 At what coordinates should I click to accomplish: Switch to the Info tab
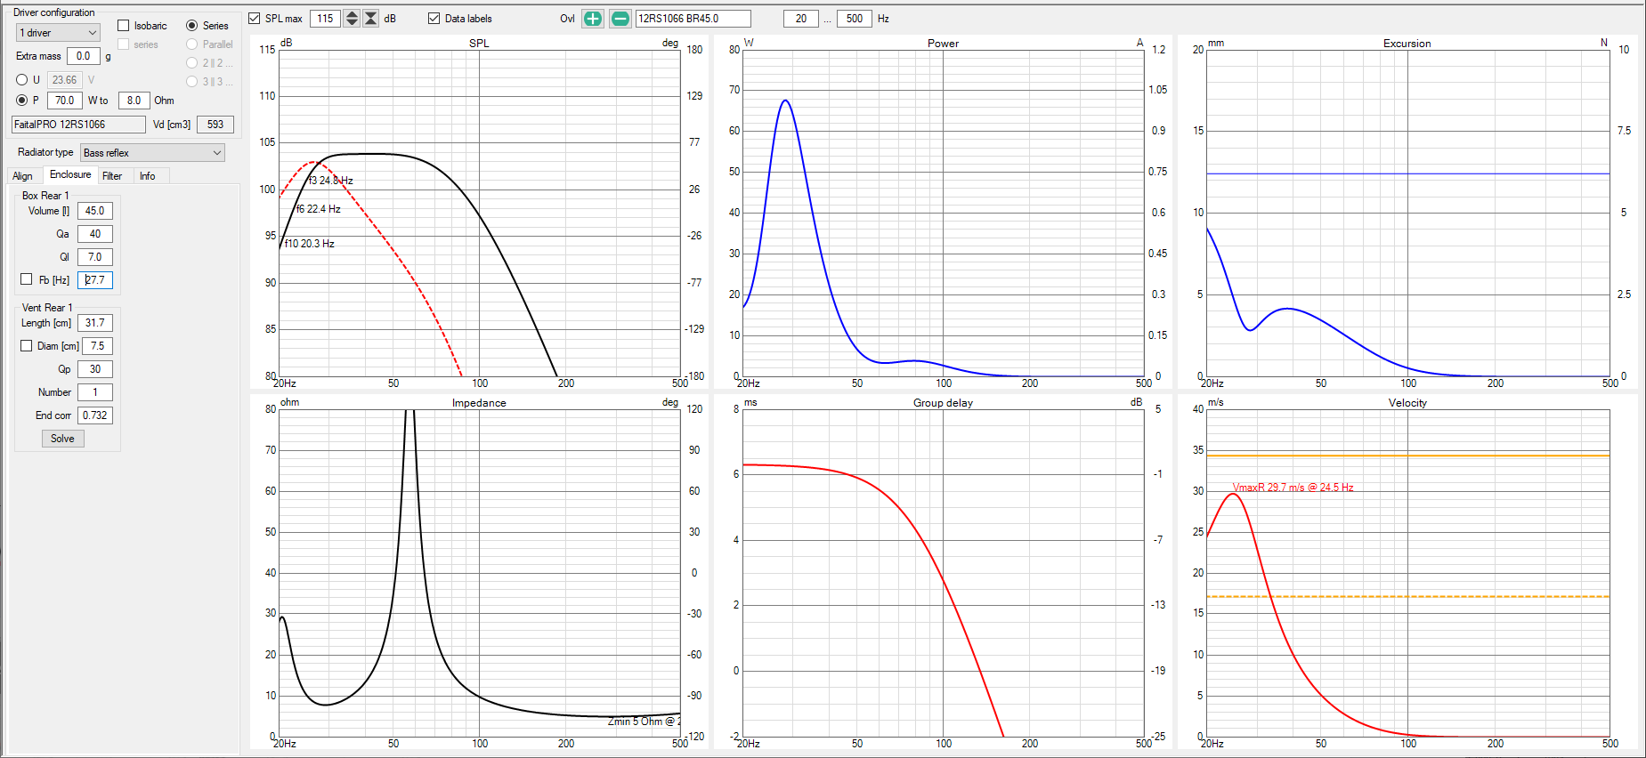tap(148, 176)
